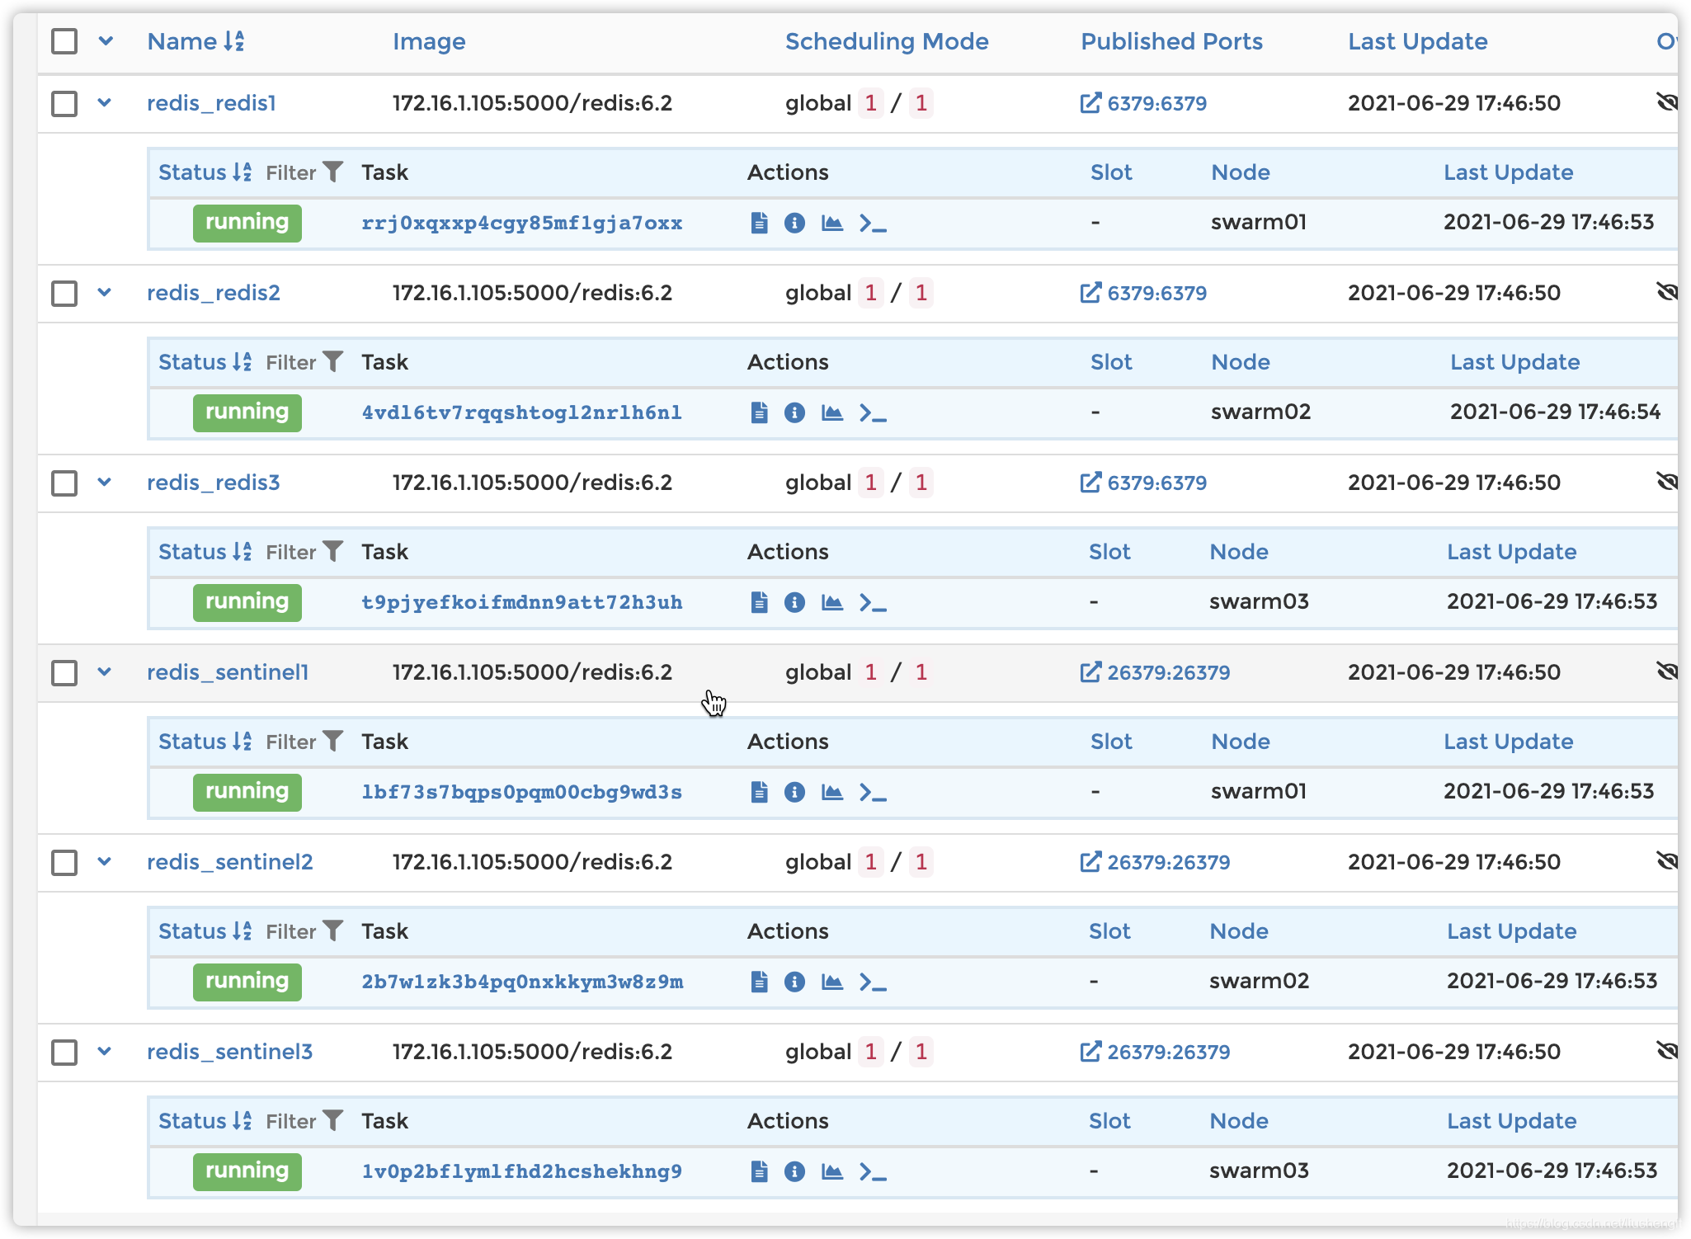Collapse redis_sentinel2 task list
Viewport: 1691px width, 1239px height.
pyautogui.click(x=104, y=862)
